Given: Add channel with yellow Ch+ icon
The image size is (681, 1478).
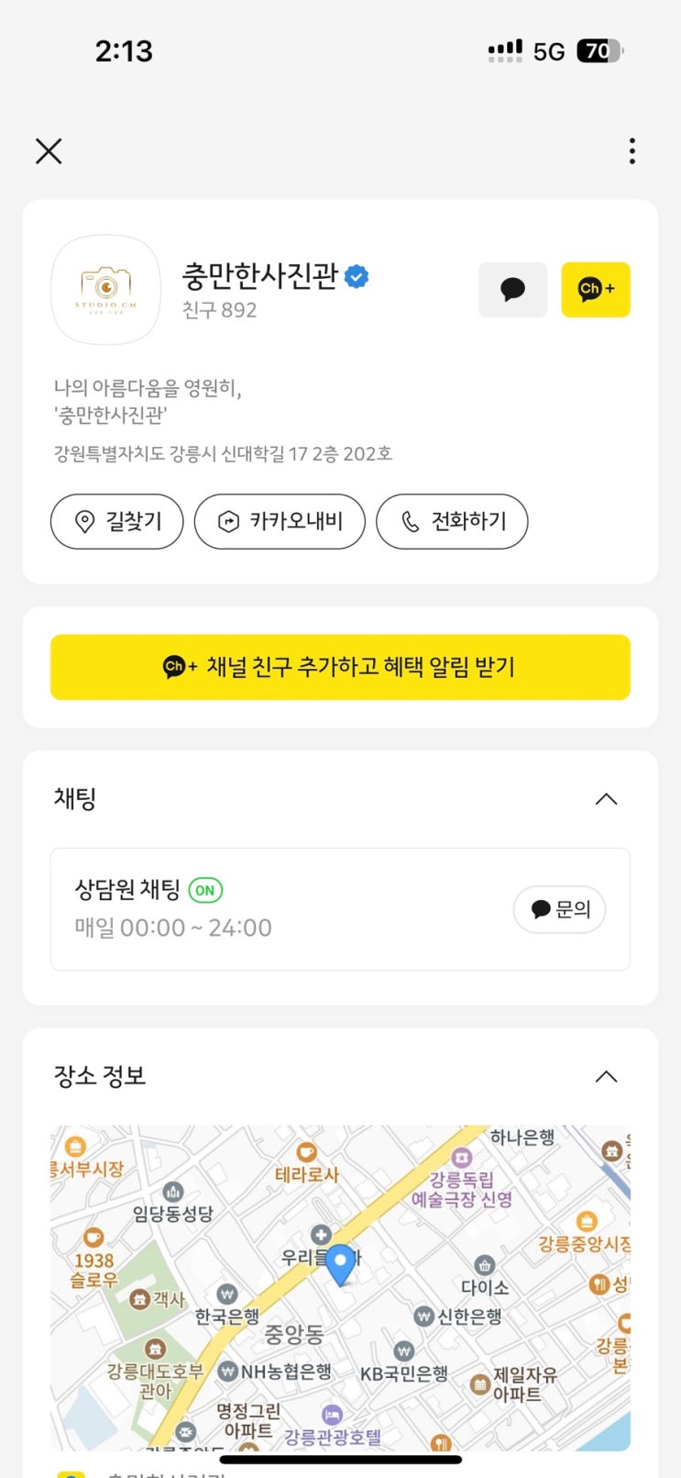Looking at the screenshot, I should pyautogui.click(x=596, y=290).
